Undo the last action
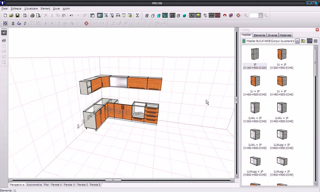320x192 pixels. pos(71,15)
